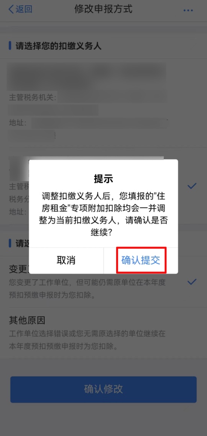Viewport: 207px width, 436px height.
Task: Tap the back chevron arrow icon
Action: (11, 9)
